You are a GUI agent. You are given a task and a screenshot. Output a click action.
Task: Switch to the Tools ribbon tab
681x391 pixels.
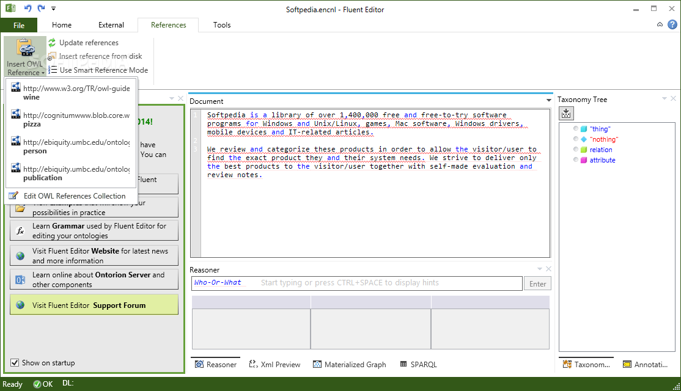[x=222, y=25]
